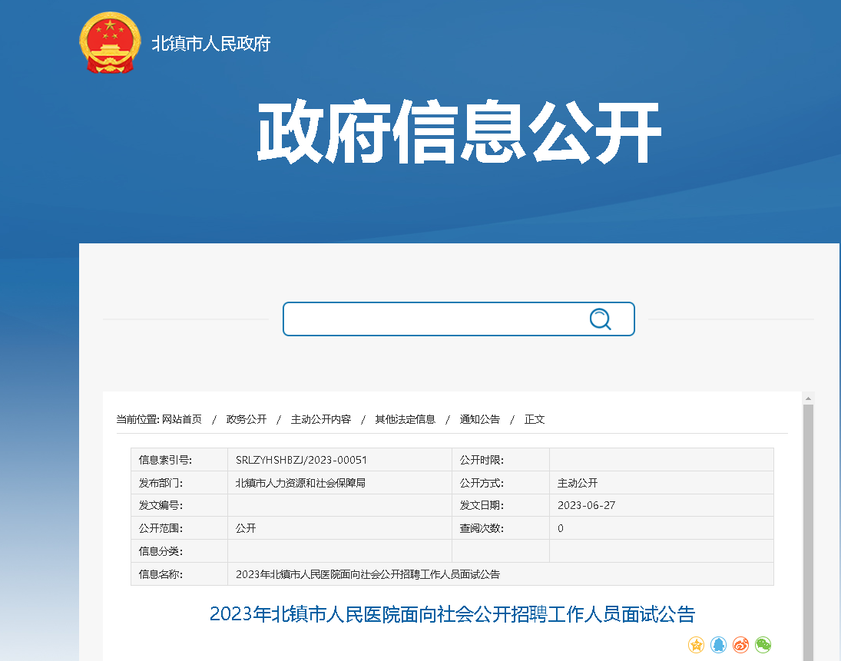Screen dimensions: 841x661
Task: Click the 公开方式 label
Action: tap(482, 483)
